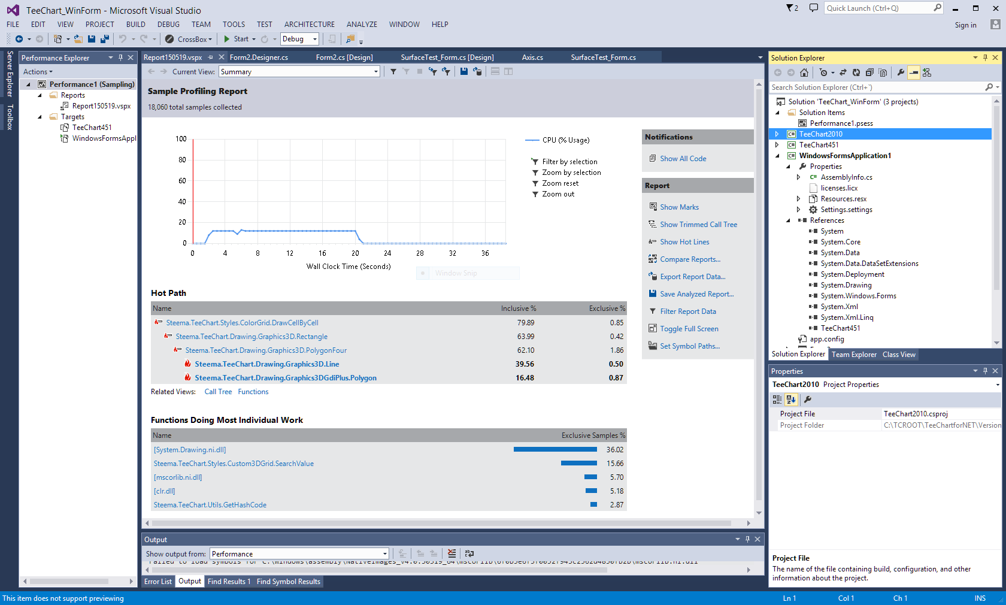Screen dimensions: 1006x605
Task: Click the Zoom by selection option
Action: point(571,173)
